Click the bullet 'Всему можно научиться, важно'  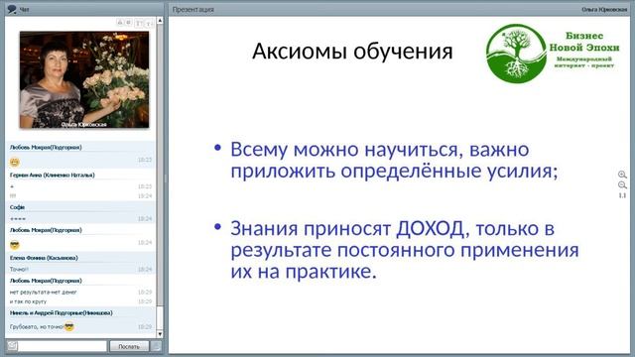(379, 150)
